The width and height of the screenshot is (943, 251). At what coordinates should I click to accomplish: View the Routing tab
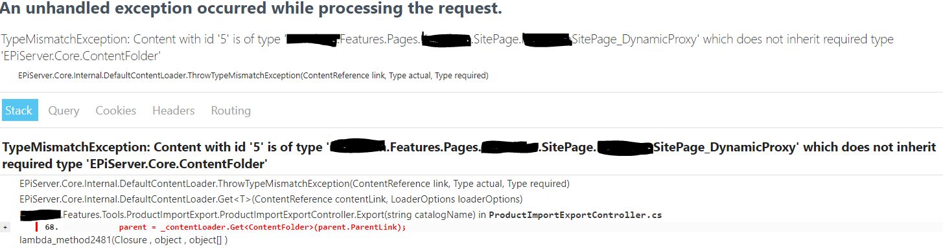pos(231,111)
